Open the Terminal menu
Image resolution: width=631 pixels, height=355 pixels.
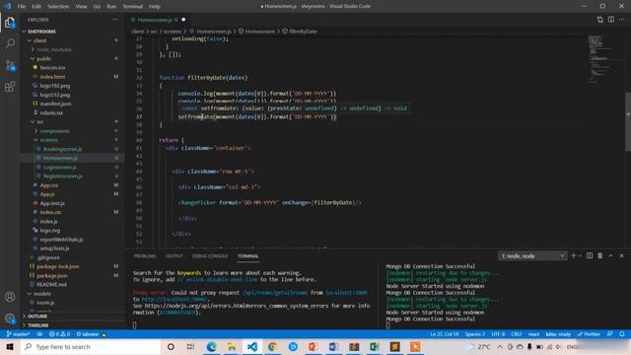[x=132, y=6]
